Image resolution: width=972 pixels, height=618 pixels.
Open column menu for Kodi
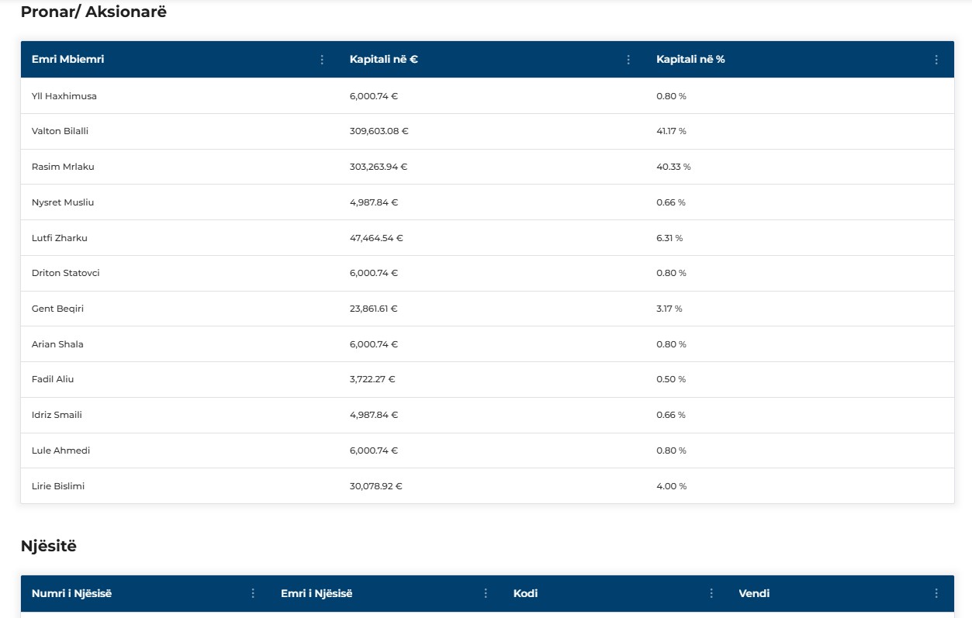pos(711,593)
